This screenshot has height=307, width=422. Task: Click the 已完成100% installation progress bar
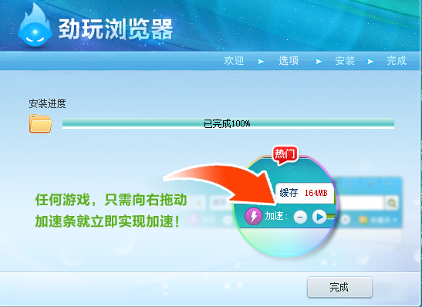pyautogui.click(x=228, y=123)
